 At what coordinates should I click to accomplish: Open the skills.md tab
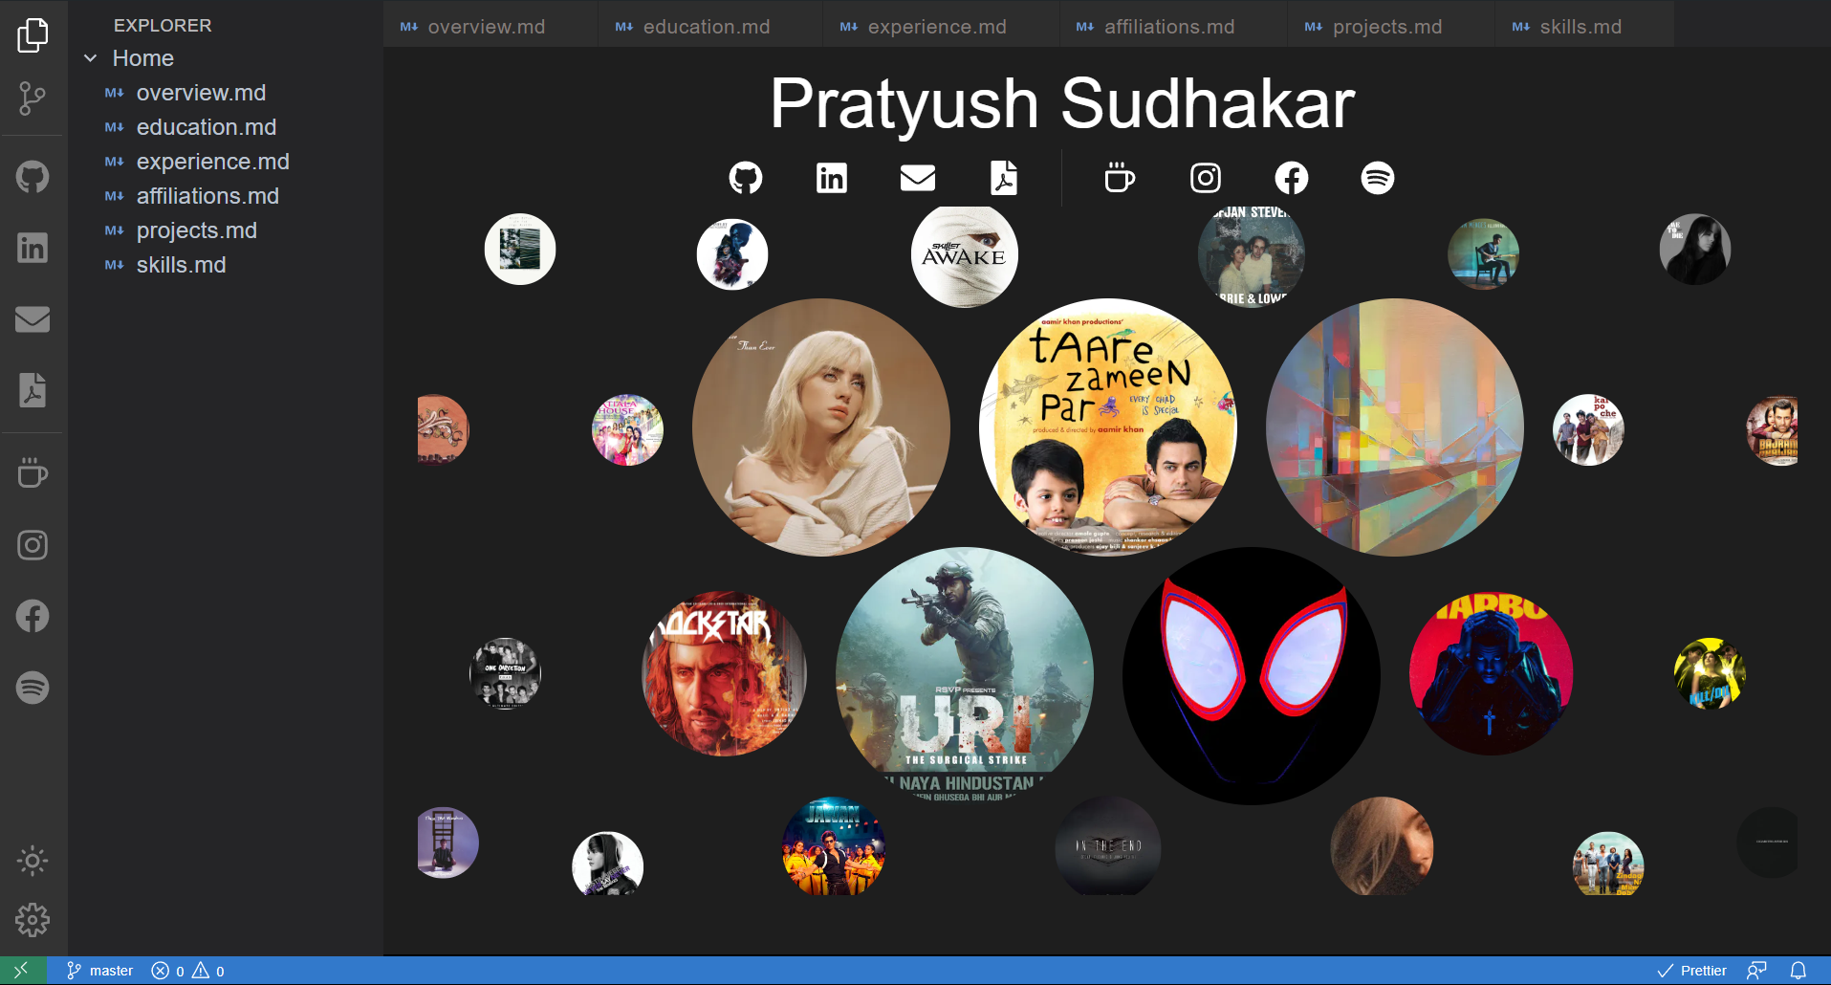click(x=1582, y=26)
